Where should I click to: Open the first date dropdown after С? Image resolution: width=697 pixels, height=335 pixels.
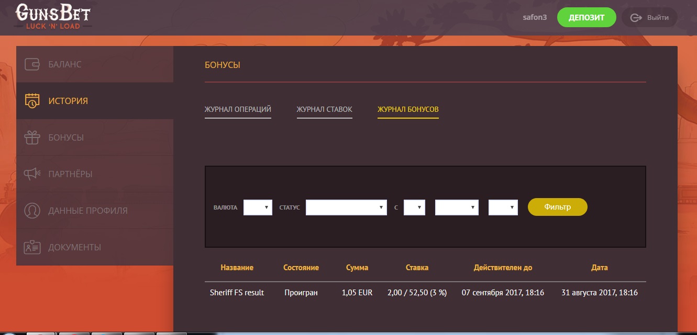pos(414,207)
